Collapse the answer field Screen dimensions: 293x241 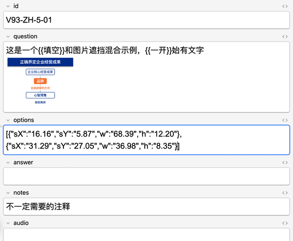coord(8,163)
